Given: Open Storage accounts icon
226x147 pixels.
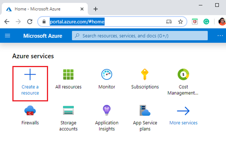Looking at the screenshot, I should point(68,110).
